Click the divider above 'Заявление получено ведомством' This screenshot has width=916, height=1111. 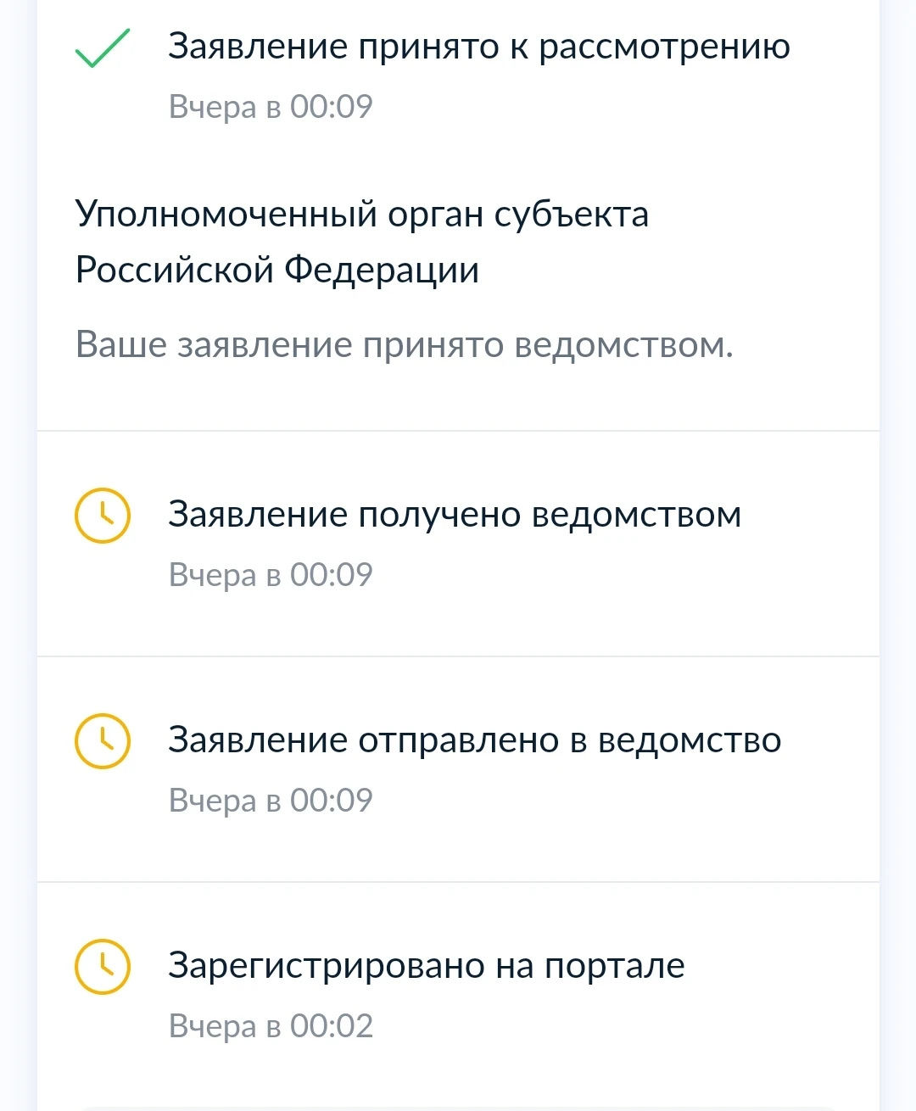point(458,431)
